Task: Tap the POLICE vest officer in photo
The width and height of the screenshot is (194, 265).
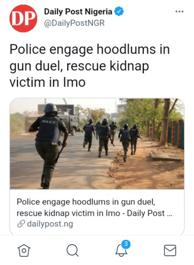Action: [x=49, y=146]
